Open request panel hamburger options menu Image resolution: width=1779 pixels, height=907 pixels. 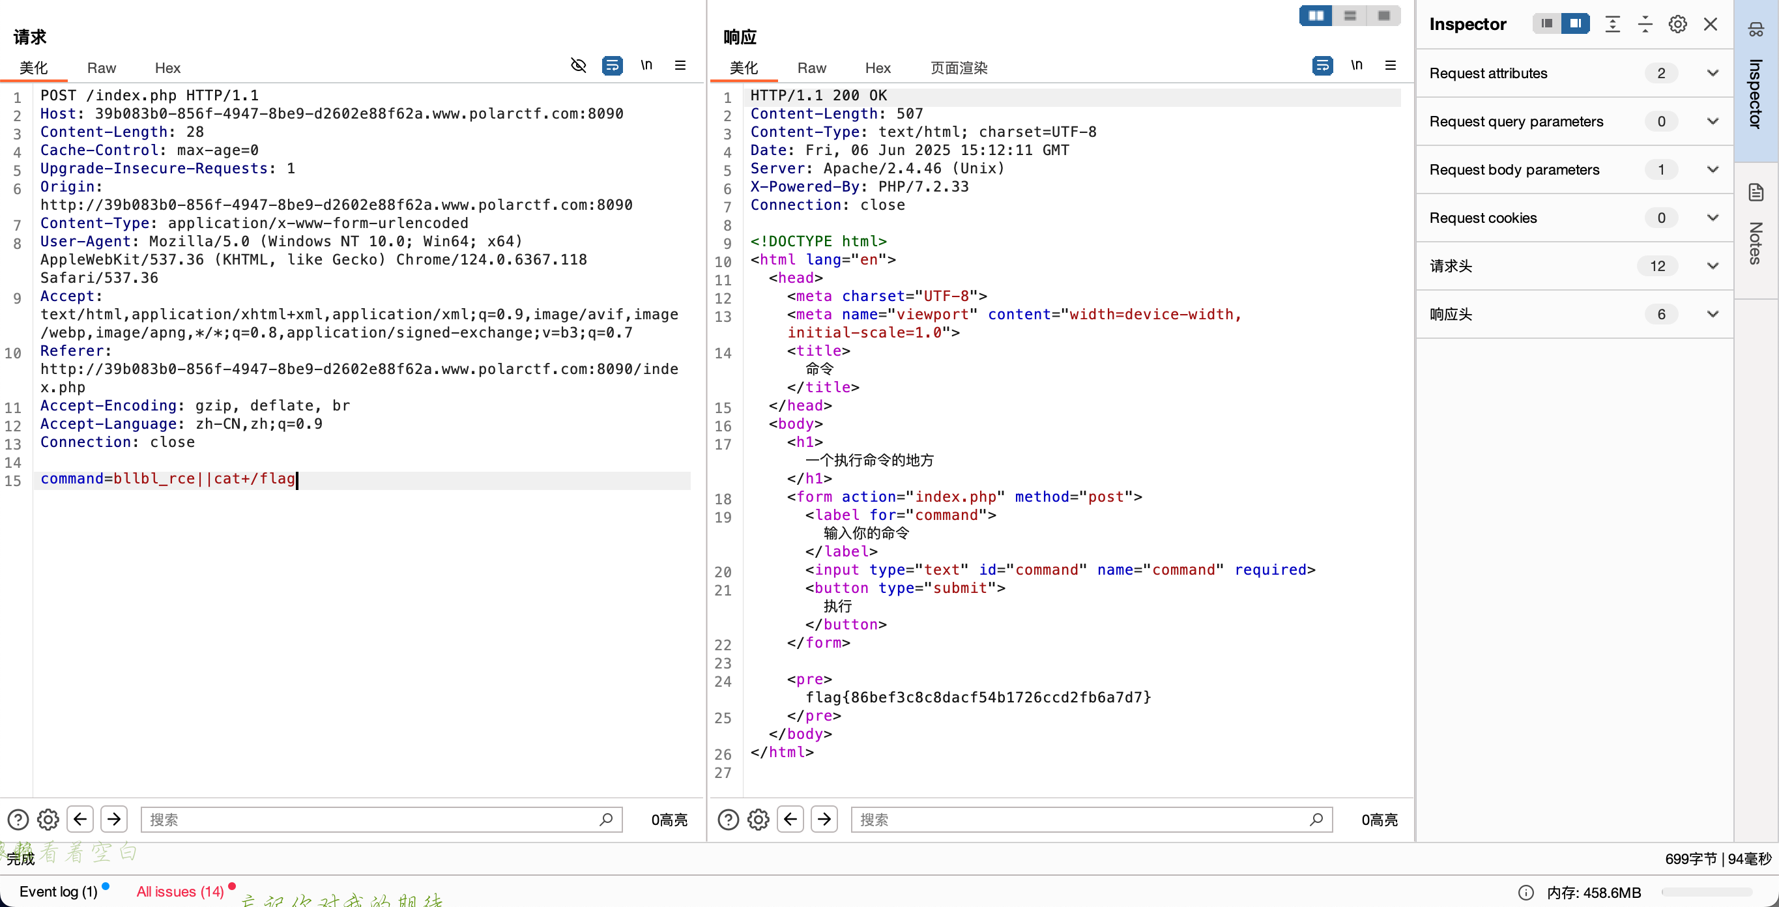tap(680, 66)
